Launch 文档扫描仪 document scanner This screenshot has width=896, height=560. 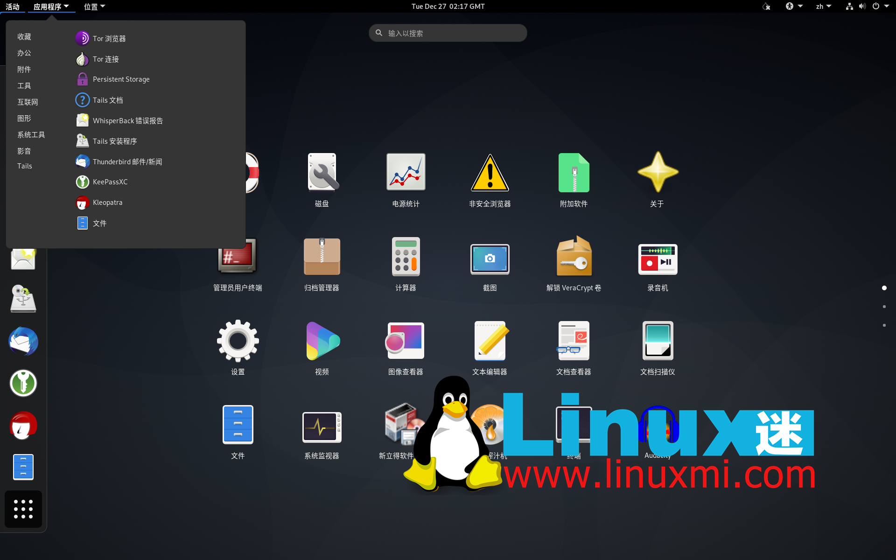tap(658, 348)
